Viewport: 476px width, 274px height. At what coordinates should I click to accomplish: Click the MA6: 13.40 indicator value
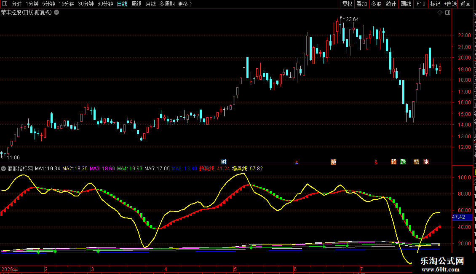tap(184, 169)
